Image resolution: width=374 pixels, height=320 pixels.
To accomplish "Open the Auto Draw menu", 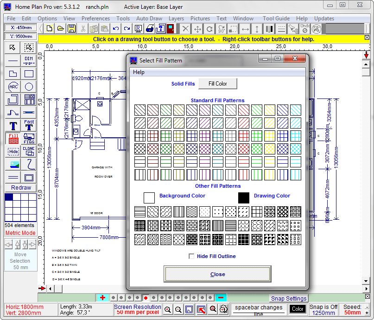I will pyautogui.click(x=149, y=18).
